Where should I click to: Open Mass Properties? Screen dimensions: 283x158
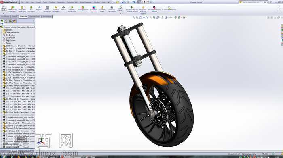[47, 9]
